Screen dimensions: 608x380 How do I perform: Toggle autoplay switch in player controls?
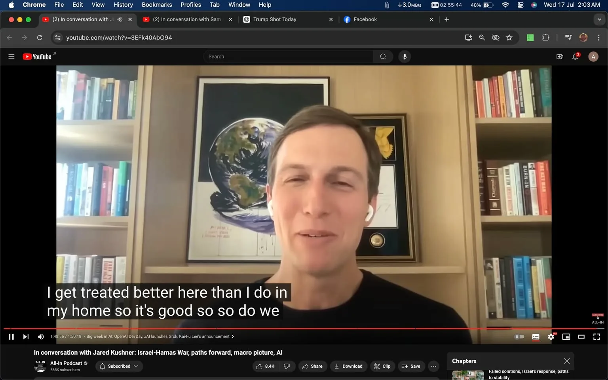coord(519,336)
